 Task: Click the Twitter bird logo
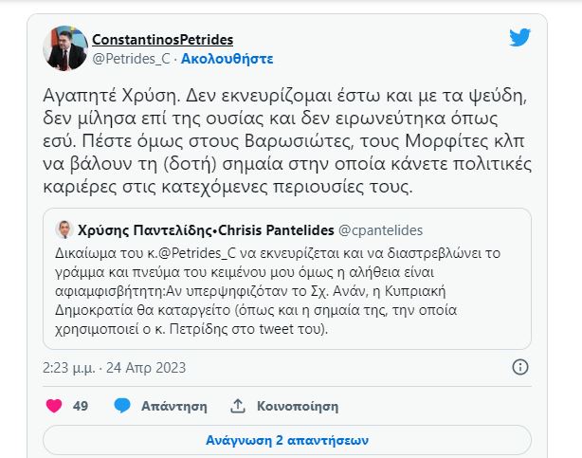pos(519,38)
